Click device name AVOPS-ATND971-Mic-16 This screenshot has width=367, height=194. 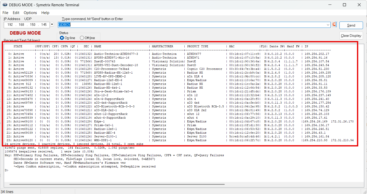point(112,58)
